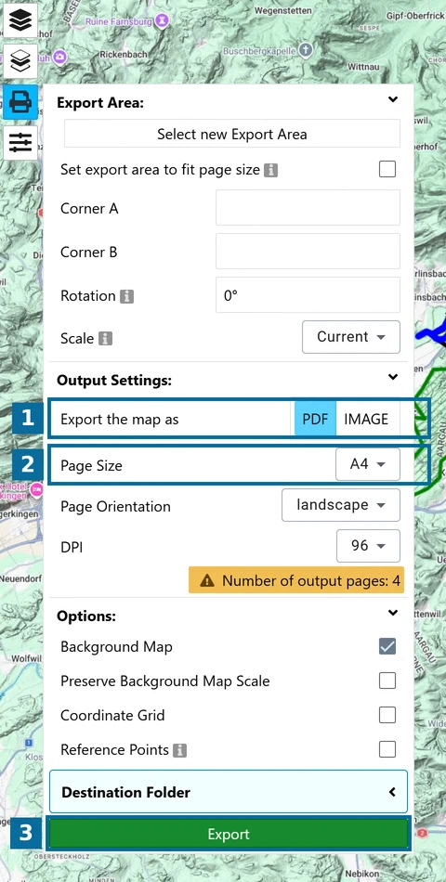Click Select new Export Area button
Screen dimensions: 446x882
(232, 134)
